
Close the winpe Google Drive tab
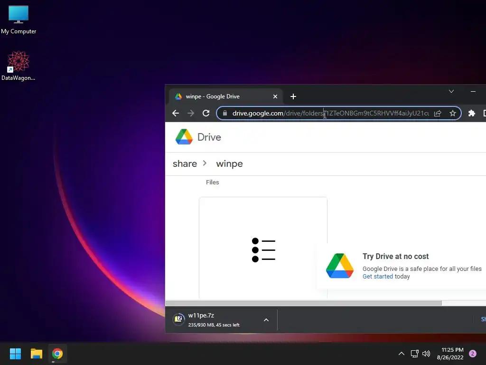coord(275,96)
